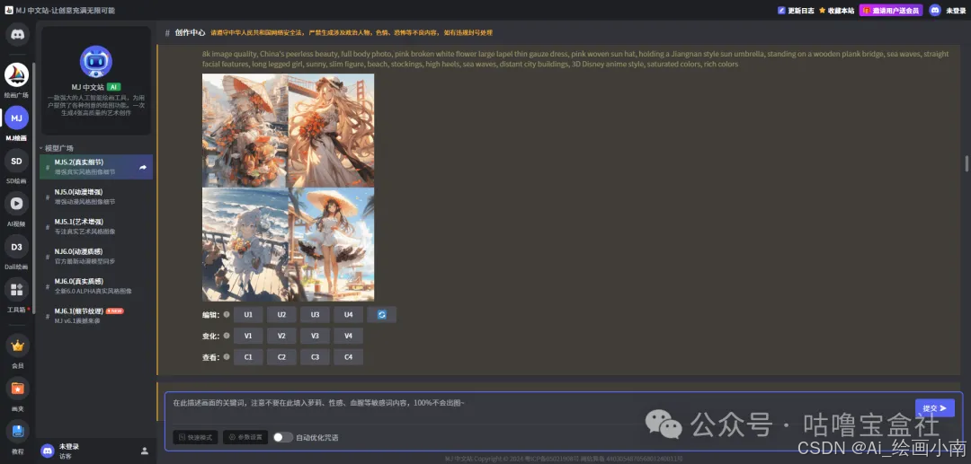This screenshot has width=971, height=464.
Task: Click help icon beside 编辑 label
Action: point(227,314)
